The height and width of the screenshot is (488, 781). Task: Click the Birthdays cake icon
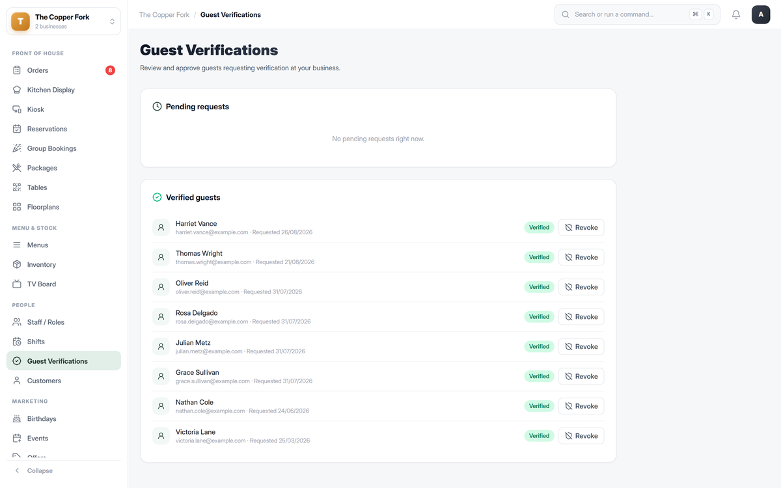pos(17,419)
